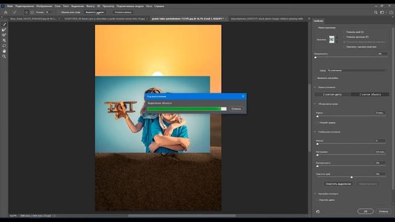This screenshot has height=222, width=395.
Task: Collapse the Output Settings section
Action: 315,194
